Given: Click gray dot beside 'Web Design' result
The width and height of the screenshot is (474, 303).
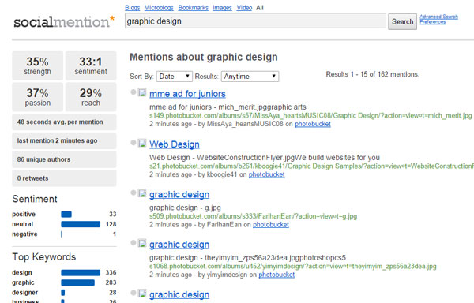Looking at the screenshot, I should [133, 143].
